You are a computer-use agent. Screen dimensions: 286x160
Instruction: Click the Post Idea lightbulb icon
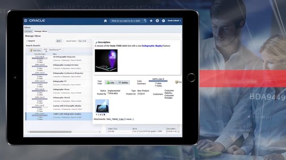[x=31, y=50]
